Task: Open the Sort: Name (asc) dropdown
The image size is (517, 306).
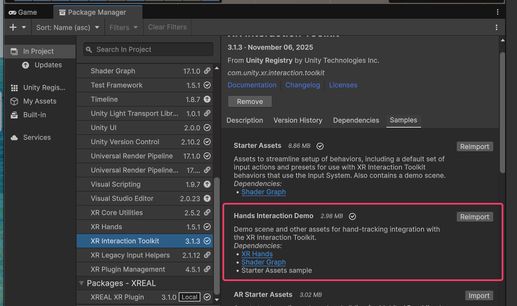Action: click(x=68, y=27)
